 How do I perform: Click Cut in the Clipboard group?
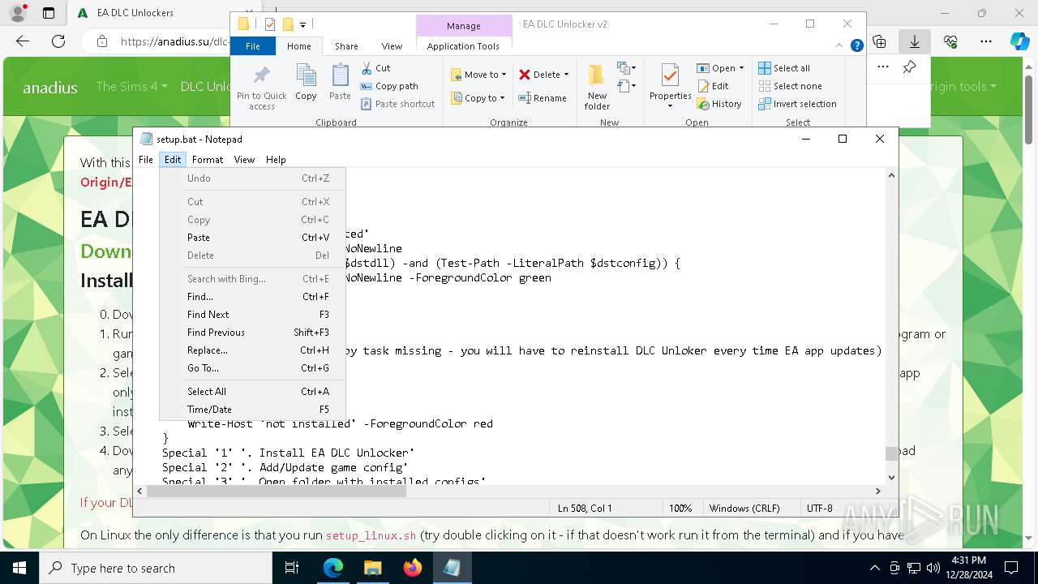375,68
